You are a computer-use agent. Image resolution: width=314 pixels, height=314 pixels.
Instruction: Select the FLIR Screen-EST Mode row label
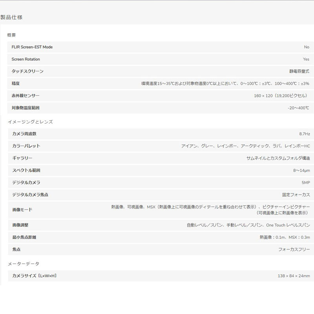[x=32, y=47]
